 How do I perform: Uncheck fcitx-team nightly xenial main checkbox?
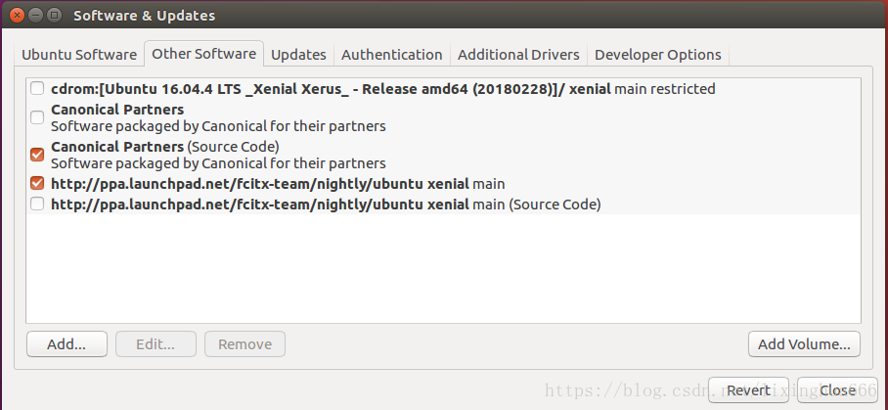click(37, 184)
